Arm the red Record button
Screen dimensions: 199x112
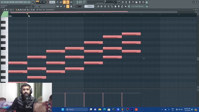[x=48, y=2]
